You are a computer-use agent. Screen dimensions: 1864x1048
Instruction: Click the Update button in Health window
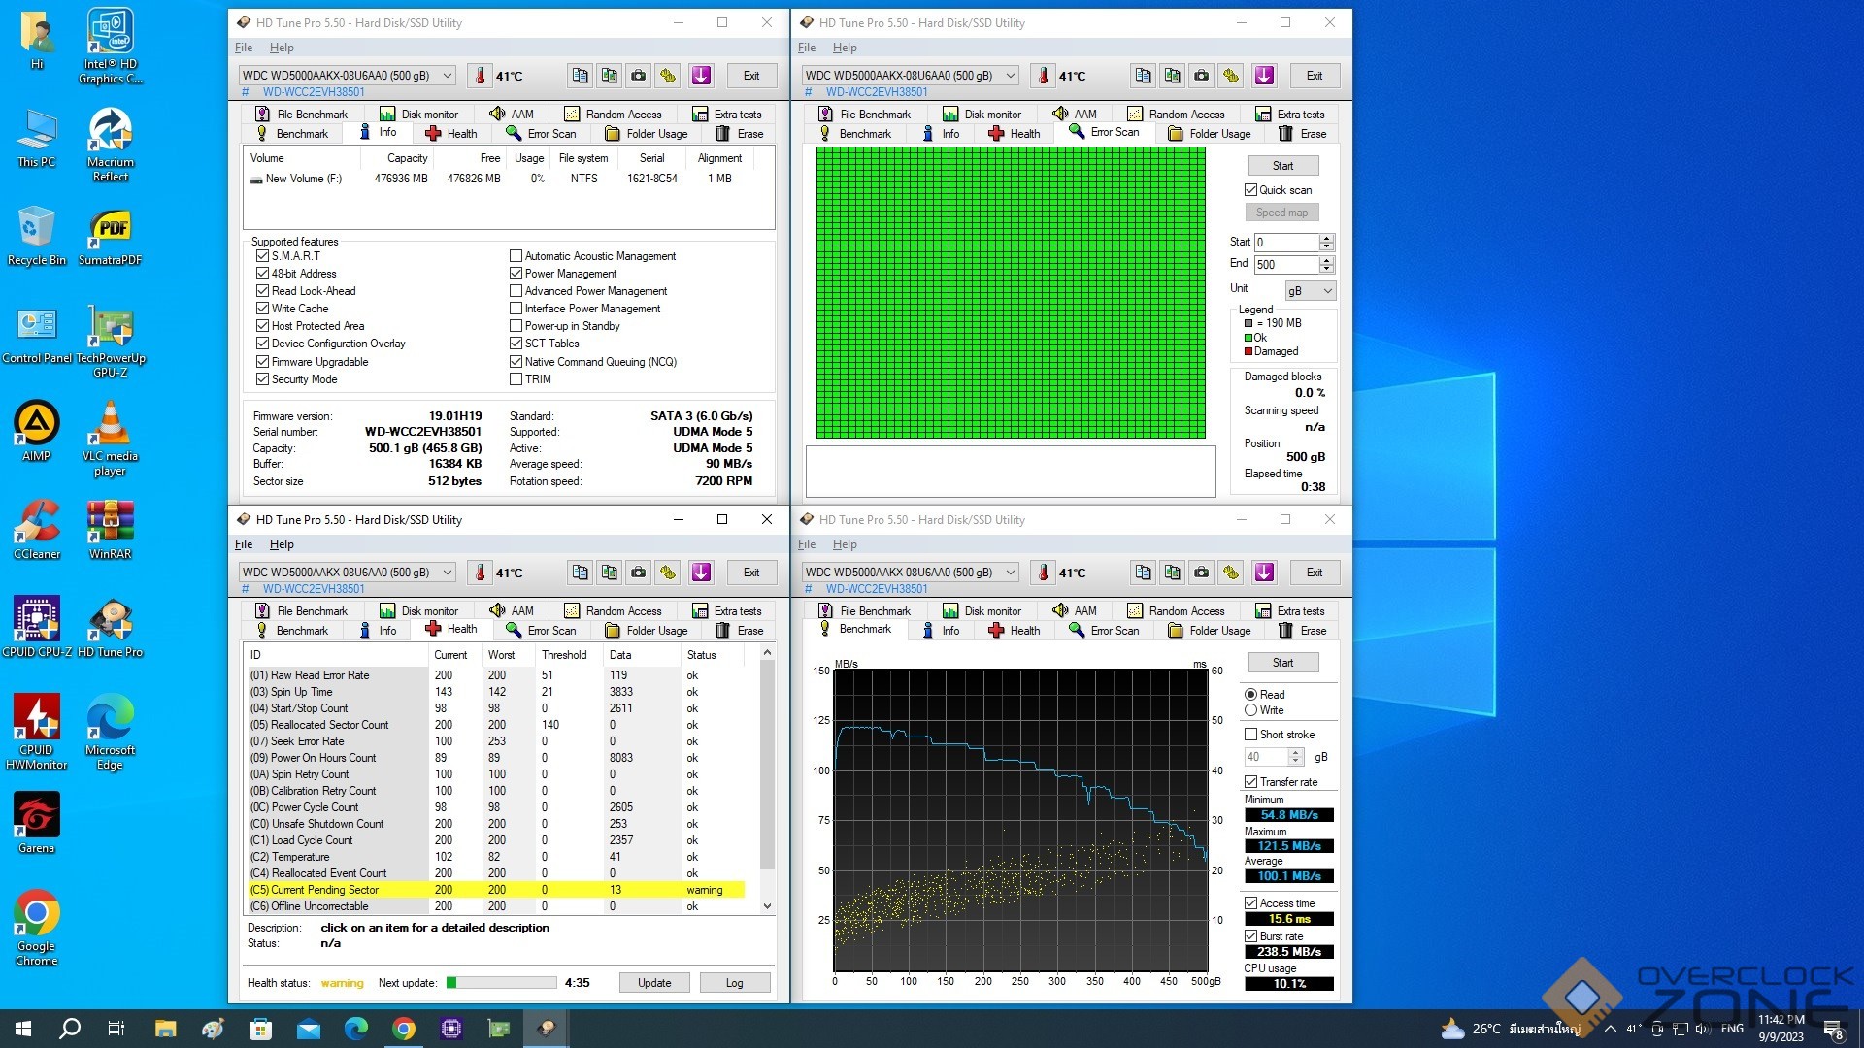[x=654, y=983]
